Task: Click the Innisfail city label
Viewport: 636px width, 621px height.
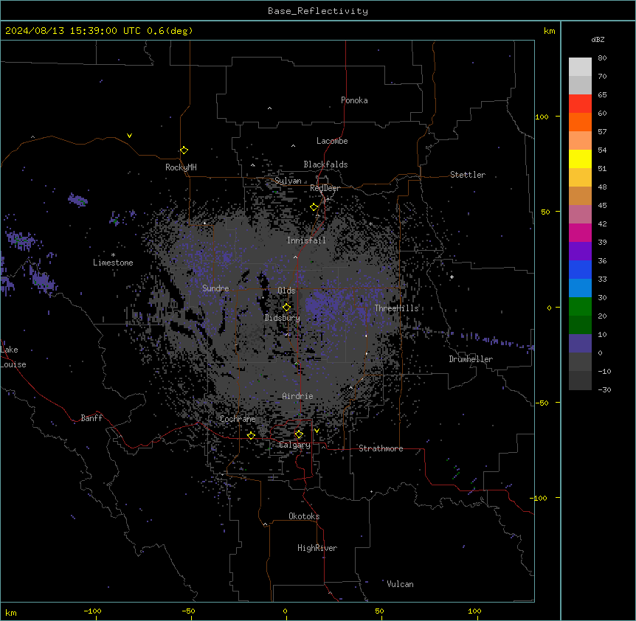Action: [x=306, y=240]
